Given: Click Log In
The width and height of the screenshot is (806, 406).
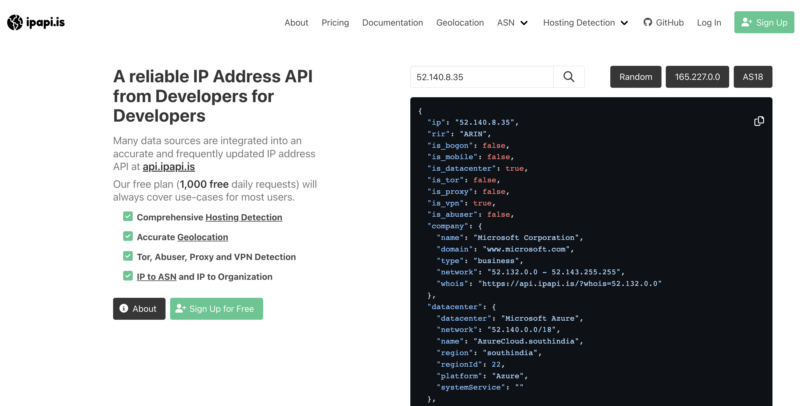Looking at the screenshot, I should coord(709,23).
